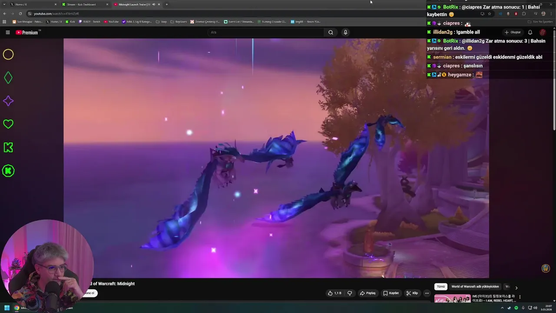
Task: Click the square green Kick logo icon
Action: pyautogui.click(x=8, y=147)
